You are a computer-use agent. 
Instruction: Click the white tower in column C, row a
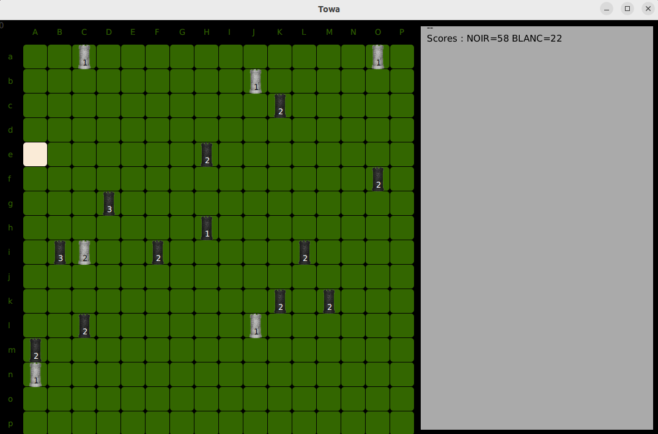click(x=84, y=57)
